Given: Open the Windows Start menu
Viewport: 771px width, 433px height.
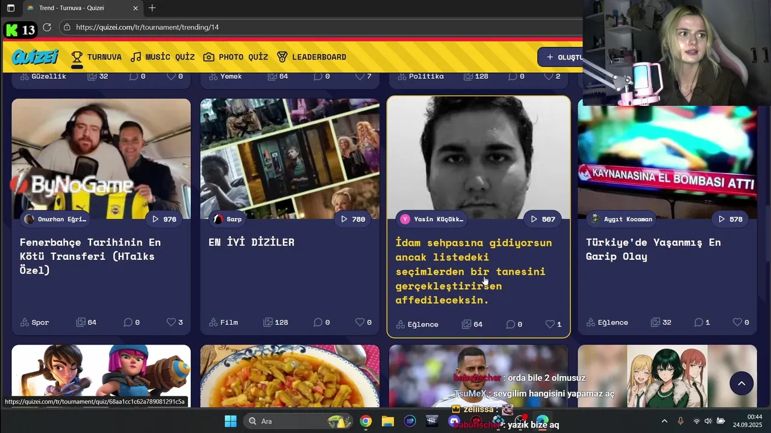Looking at the screenshot, I should click(x=231, y=421).
